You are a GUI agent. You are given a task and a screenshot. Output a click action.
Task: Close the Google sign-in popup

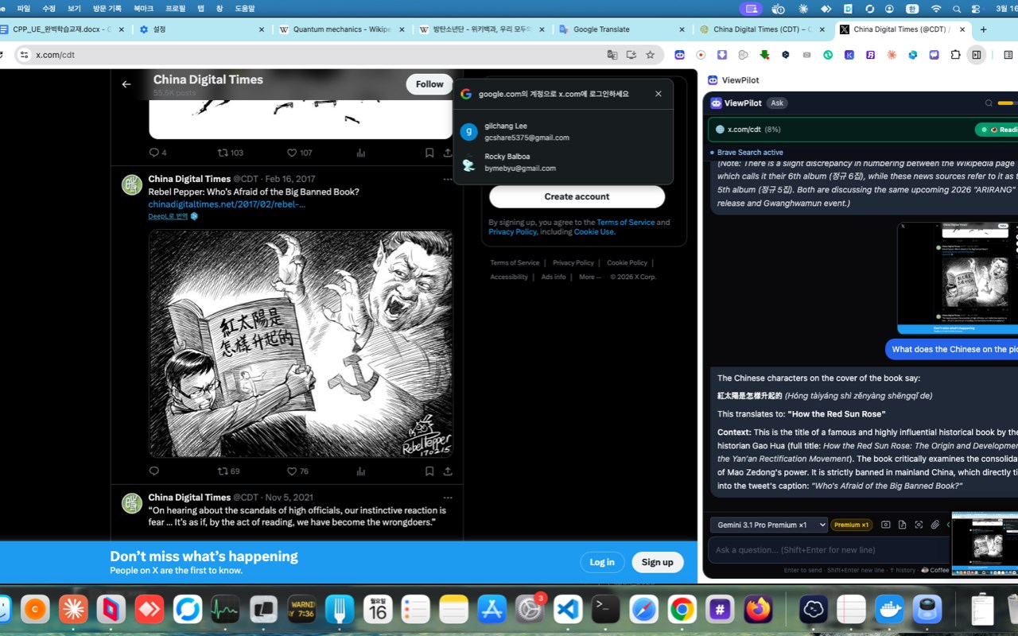(659, 94)
